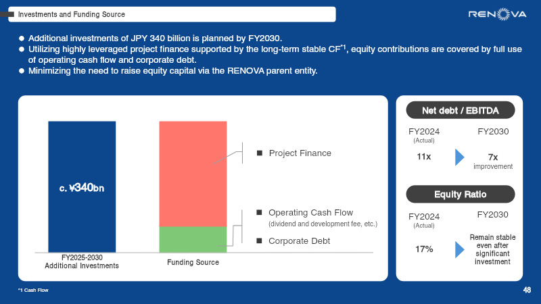Click the square bullet before Project Finance

coord(260,153)
